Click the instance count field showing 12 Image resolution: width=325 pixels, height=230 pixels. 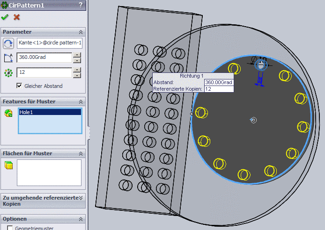(44, 72)
